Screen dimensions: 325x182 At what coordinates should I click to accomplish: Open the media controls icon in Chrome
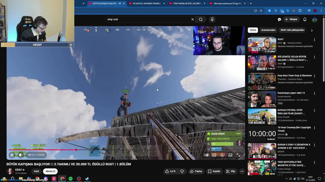309,11
